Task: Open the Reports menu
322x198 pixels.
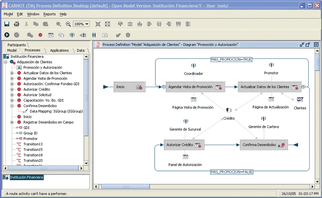Action: [x=49, y=14]
